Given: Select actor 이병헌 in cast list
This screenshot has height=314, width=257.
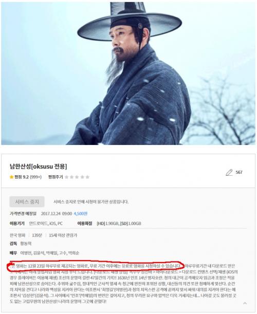Looking at the screenshot, I should tap(26, 253).
